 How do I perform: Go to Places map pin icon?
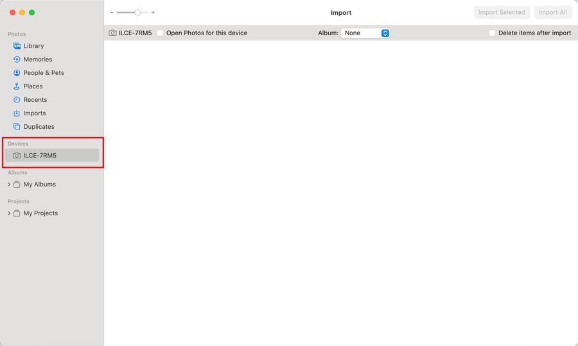pyautogui.click(x=17, y=86)
